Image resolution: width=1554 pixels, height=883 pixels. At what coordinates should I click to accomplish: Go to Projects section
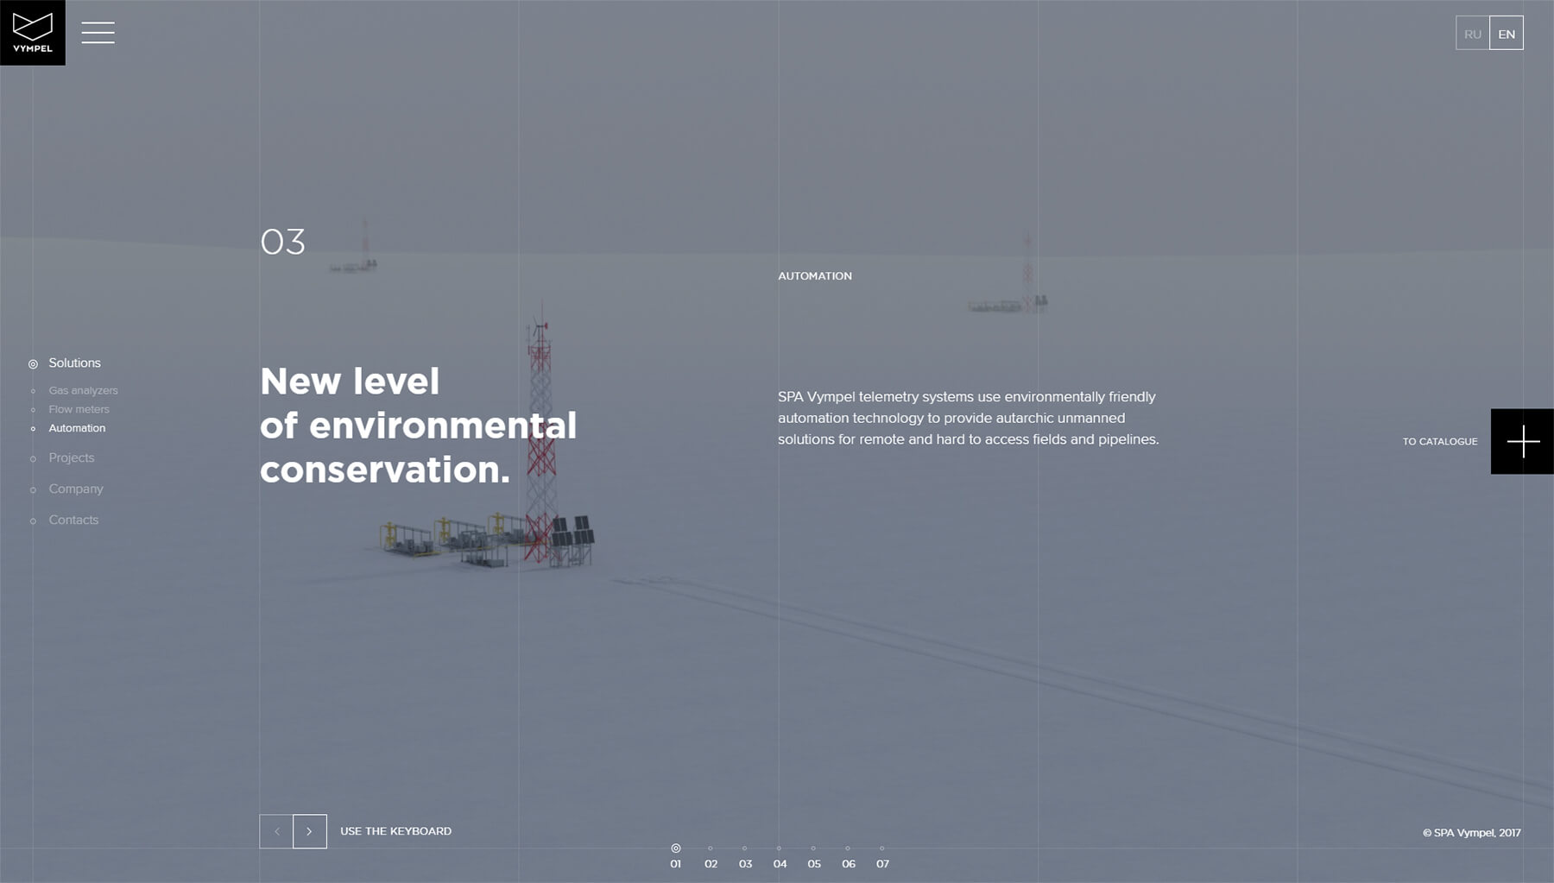click(x=72, y=458)
